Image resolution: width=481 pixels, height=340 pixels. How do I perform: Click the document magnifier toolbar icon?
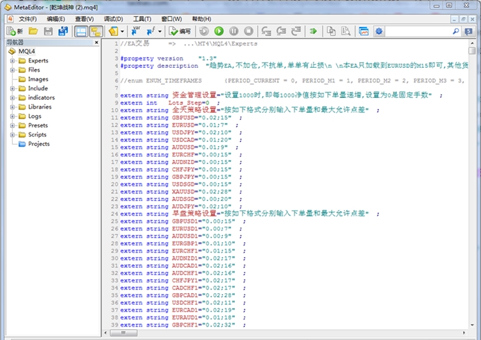tap(346, 31)
